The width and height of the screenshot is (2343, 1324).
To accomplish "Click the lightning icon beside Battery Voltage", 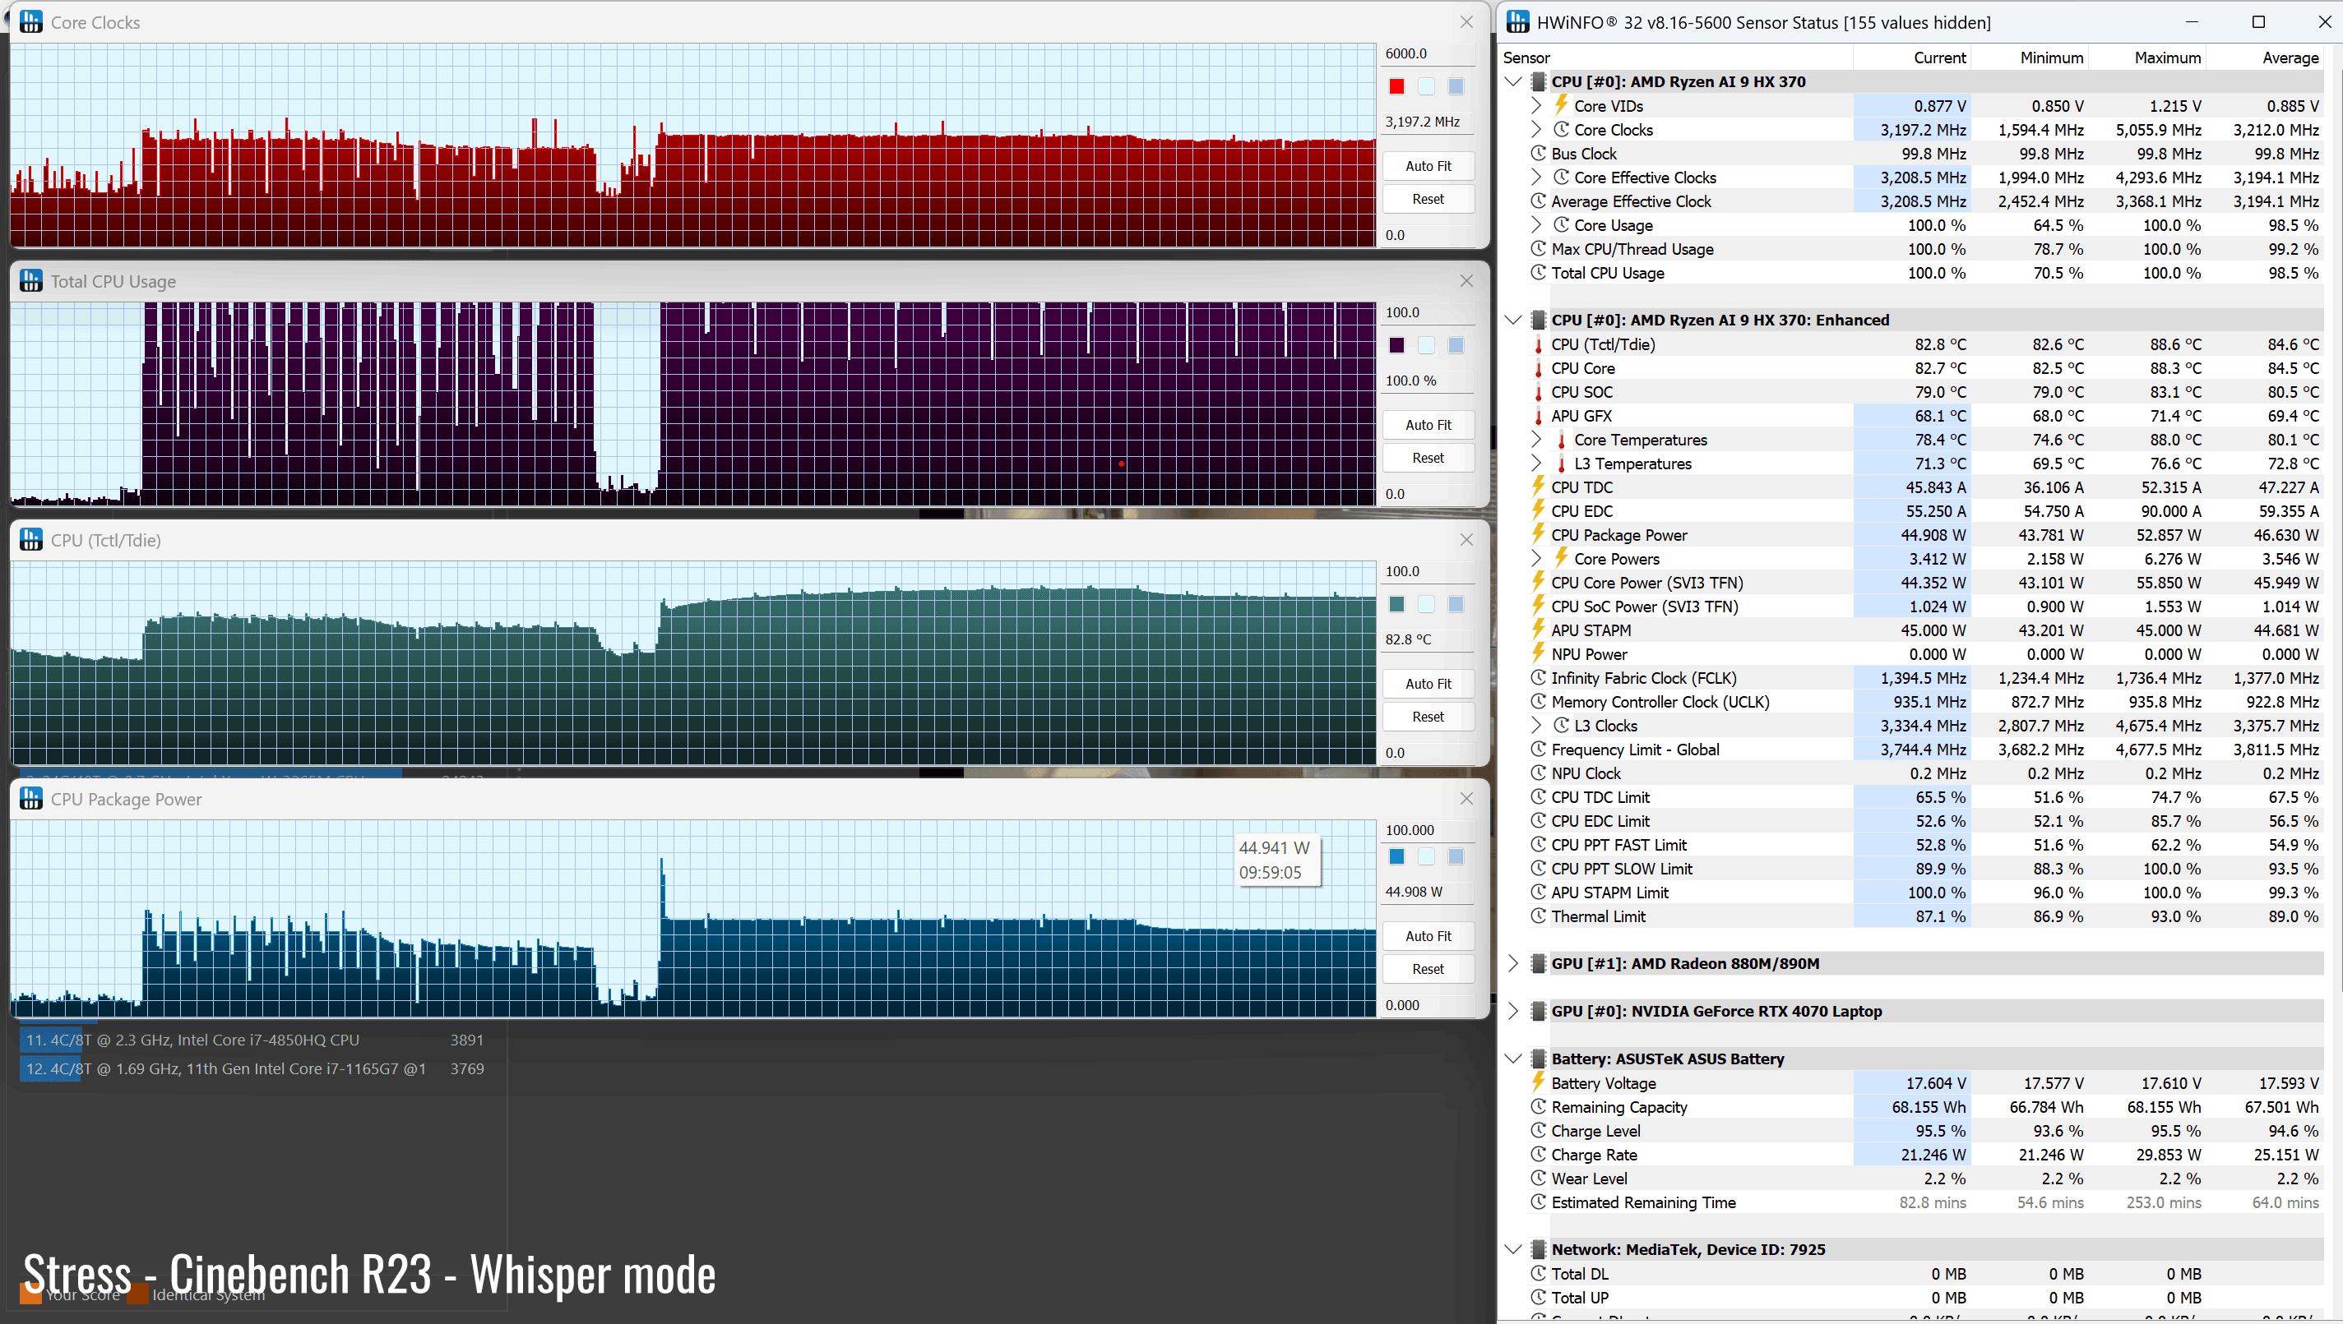I will pos(1539,1082).
